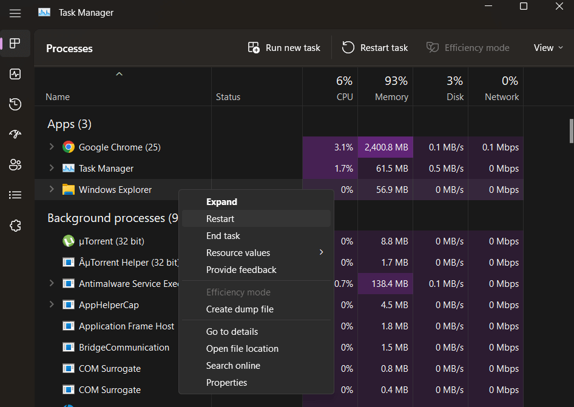Click the Task Manager process row icon
This screenshot has width=574, height=407.
[68, 169]
